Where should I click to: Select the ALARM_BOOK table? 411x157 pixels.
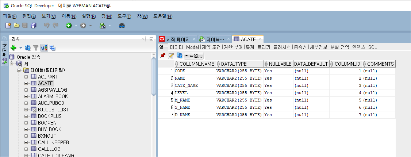tap(53, 96)
